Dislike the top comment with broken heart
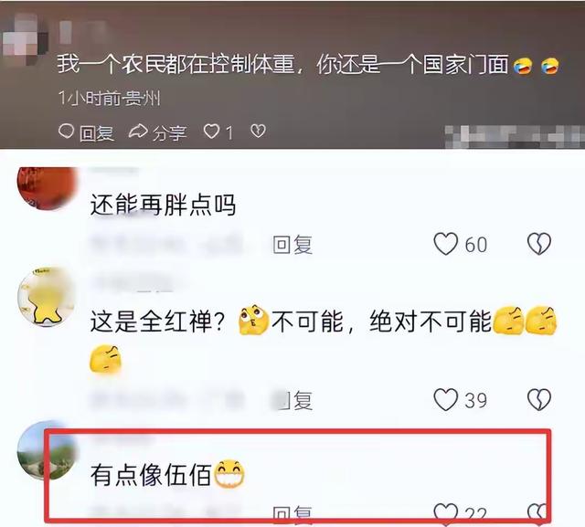 click(258, 131)
